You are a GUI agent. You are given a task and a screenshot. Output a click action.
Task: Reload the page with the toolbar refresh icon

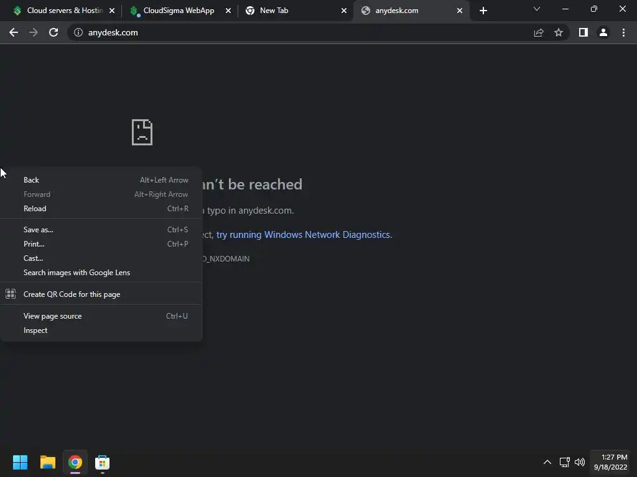[x=53, y=32]
